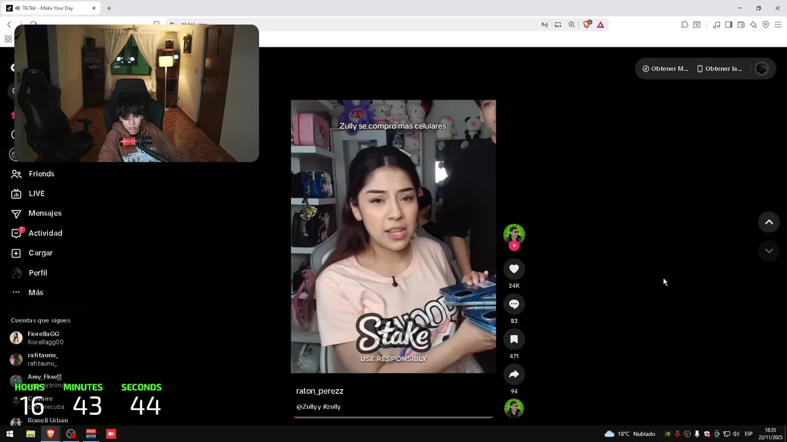Screen dimensions: 787x442
Task: Open the Brave Shields lion icon
Action: (587, 25)
